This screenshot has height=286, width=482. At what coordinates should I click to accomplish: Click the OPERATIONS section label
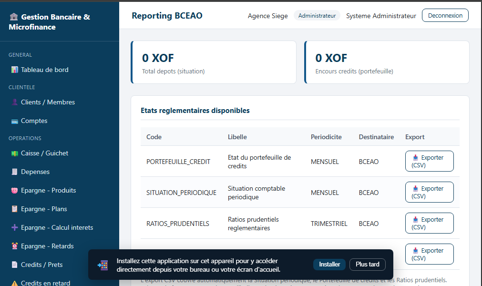[25, 138]
